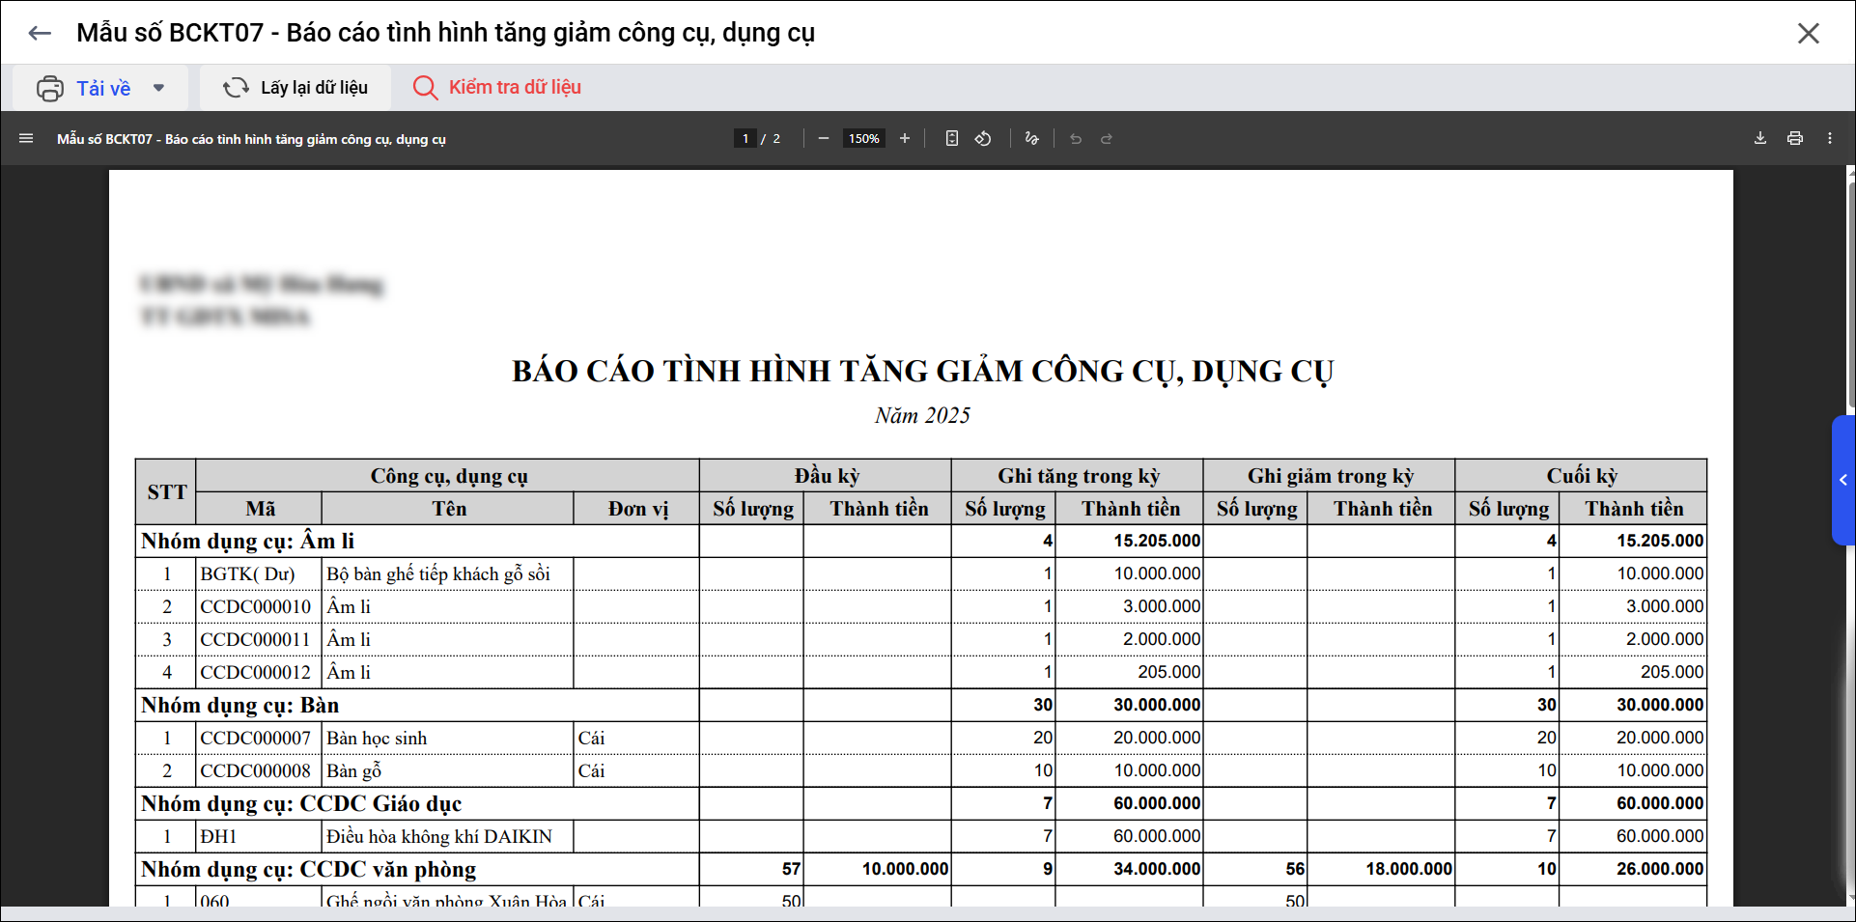Rotate the document counterclockwise
This screenshot has height=922, width=1856.
point(983,139)
